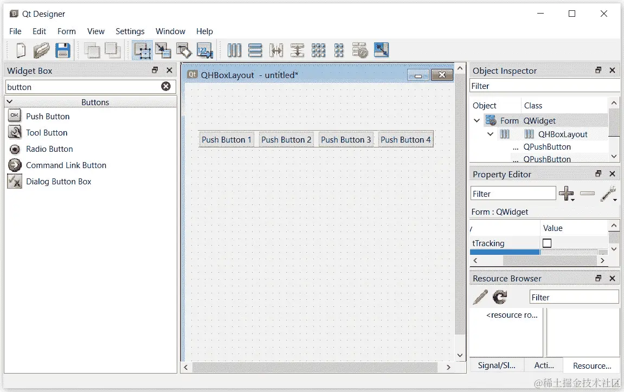Click the Send to Back toolbar icon
This screenshot has height=392, width=624.
point(92,50)
